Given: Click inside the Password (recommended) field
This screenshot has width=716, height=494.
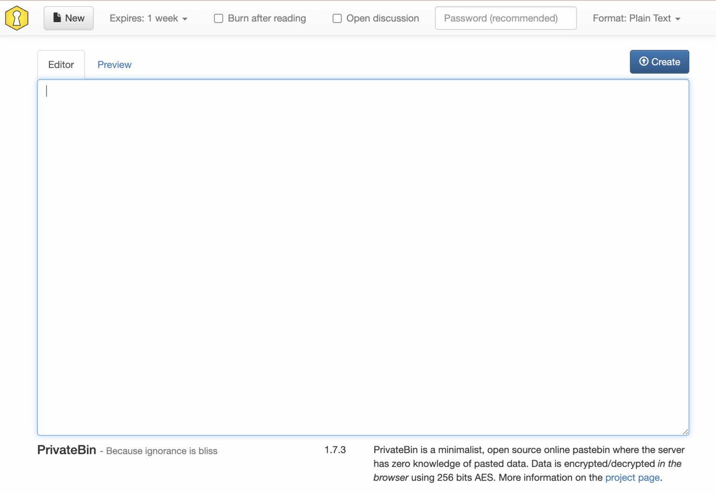Looking at the screenshot, I should [x=505, y=18].
